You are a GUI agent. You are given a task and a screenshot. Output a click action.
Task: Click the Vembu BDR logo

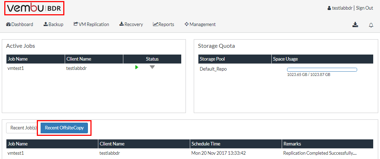34,9
